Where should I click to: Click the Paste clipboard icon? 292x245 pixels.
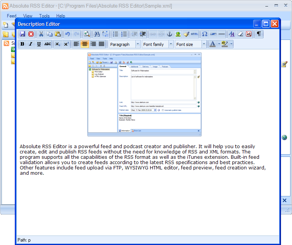pos(58,34)
